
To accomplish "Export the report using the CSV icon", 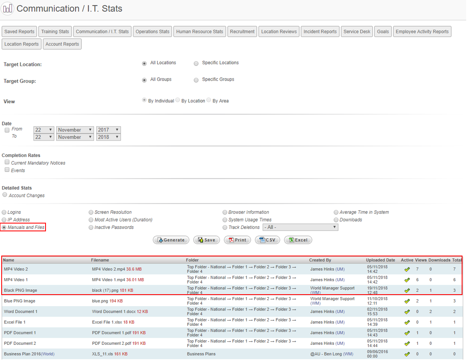I will 262,240.
